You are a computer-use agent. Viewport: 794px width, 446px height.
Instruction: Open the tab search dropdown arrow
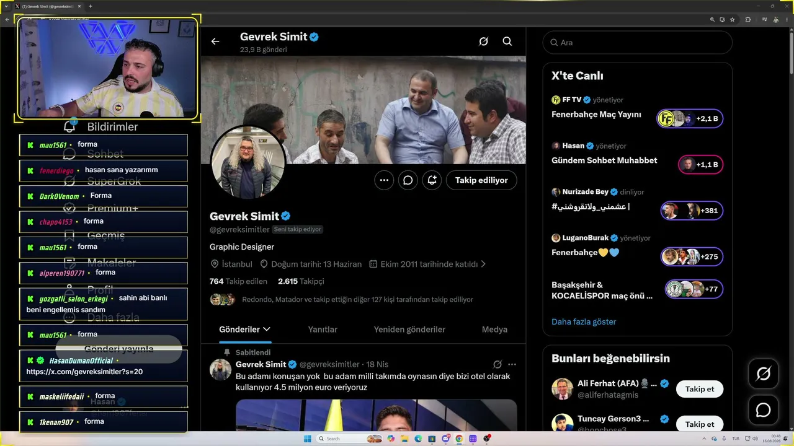coord(7,6)
